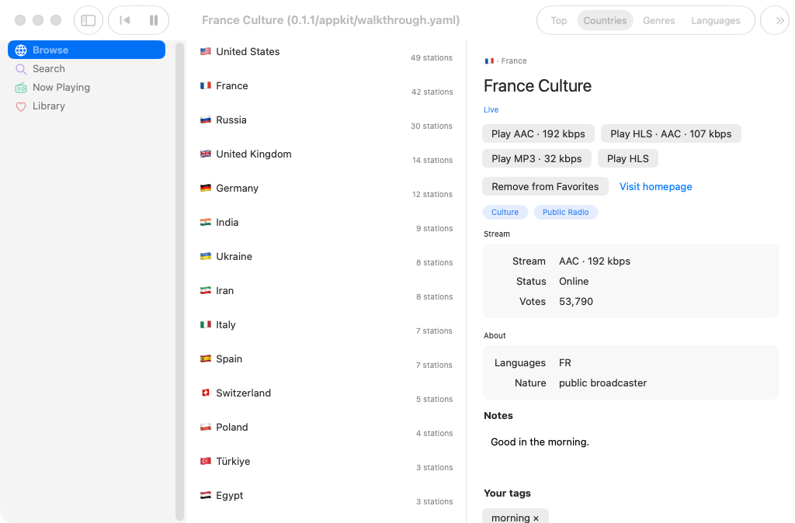This screenshot has width=795, height=523.
Task: Open the Genres tab
Action: 658,21
